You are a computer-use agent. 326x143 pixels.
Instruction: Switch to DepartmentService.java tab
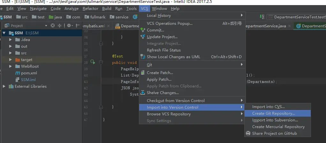(x=266, y=26)
